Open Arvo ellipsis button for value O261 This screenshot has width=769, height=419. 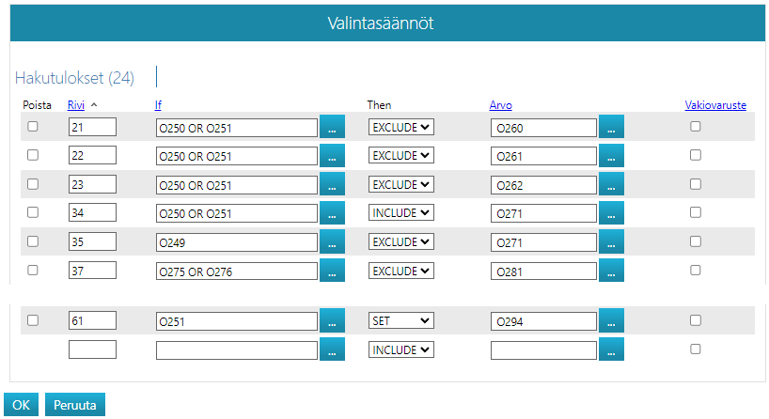tap(611, 156)
